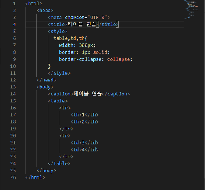This screenshot has width=205, height=190.
Task: Click the closing style tag
Action: [x=59, y=73]
